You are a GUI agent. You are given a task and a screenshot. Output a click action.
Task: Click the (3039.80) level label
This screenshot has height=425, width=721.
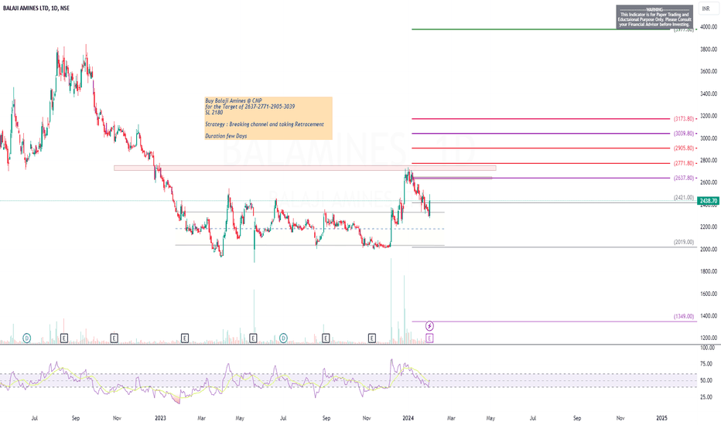[x=684, y=134]
